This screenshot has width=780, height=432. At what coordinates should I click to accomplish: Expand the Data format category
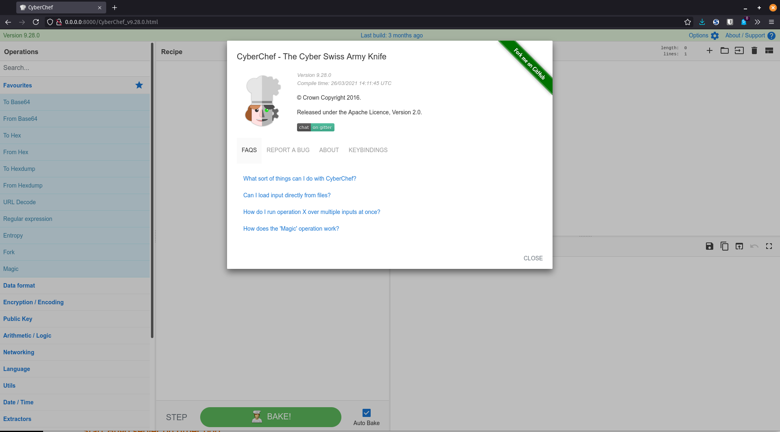[x=19, y=286]
